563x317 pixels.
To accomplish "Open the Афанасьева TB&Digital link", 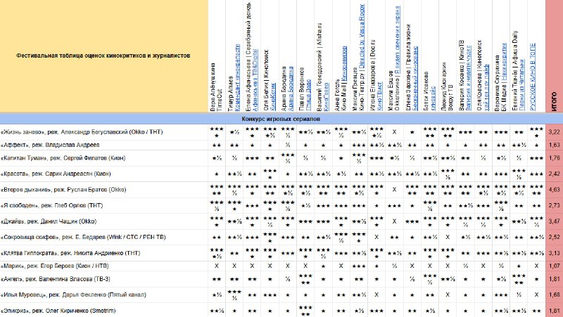I will pyautogui.click(x=255, y=79).
